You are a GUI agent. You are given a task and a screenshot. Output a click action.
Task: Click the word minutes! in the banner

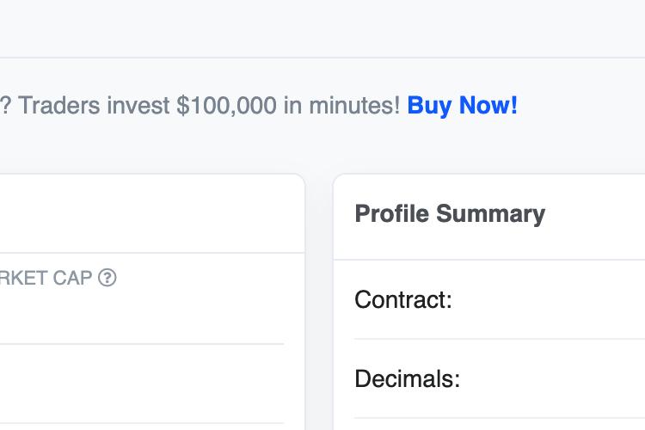[x=354, y=106]
